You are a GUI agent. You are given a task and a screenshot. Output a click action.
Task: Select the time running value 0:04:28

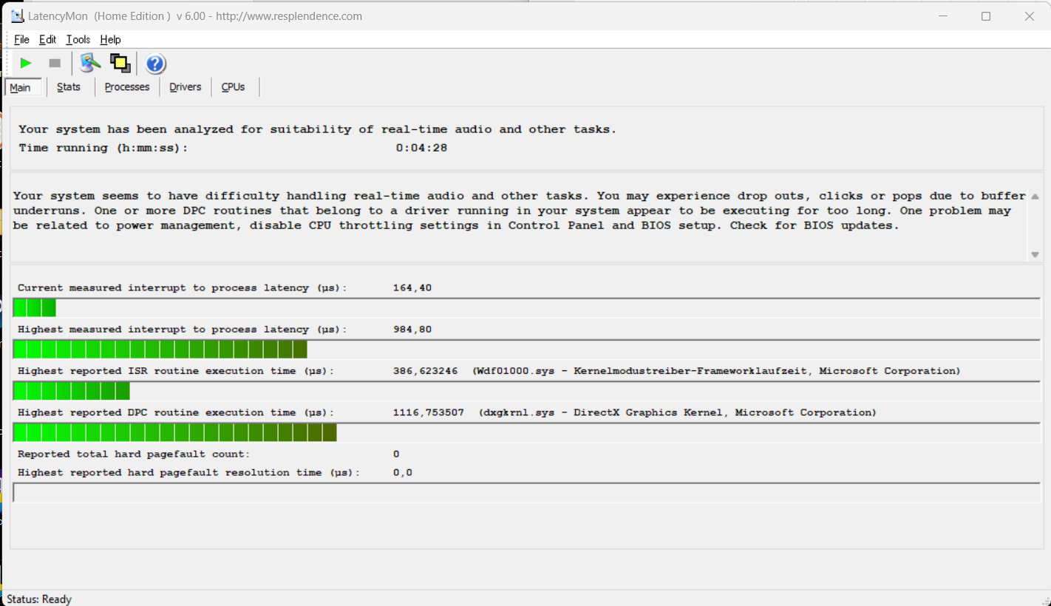421,148
